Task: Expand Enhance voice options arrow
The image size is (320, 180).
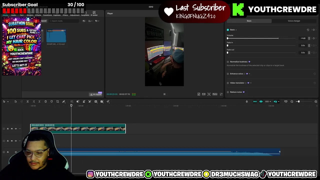Action: click(249, 74)
